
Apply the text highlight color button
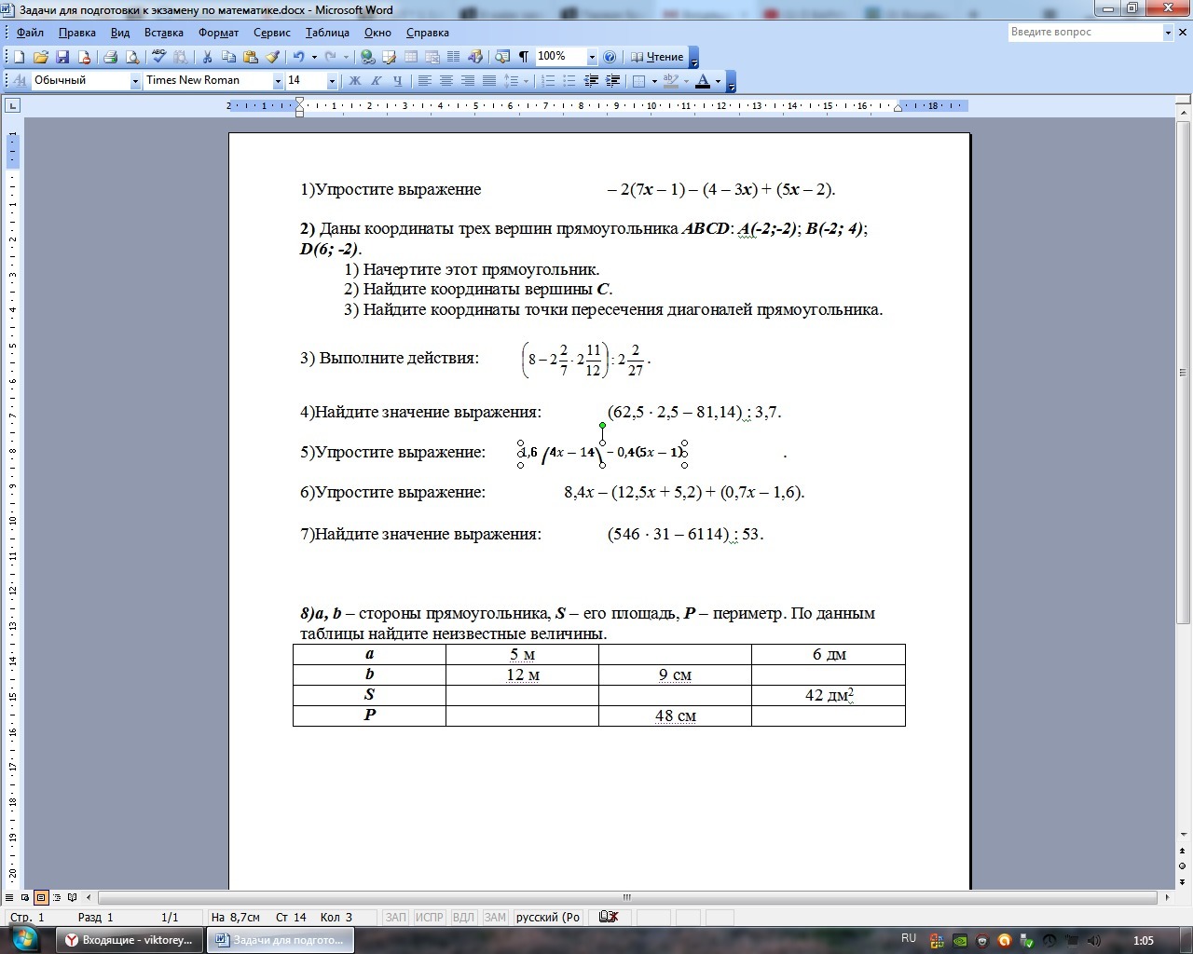[672, 81]
